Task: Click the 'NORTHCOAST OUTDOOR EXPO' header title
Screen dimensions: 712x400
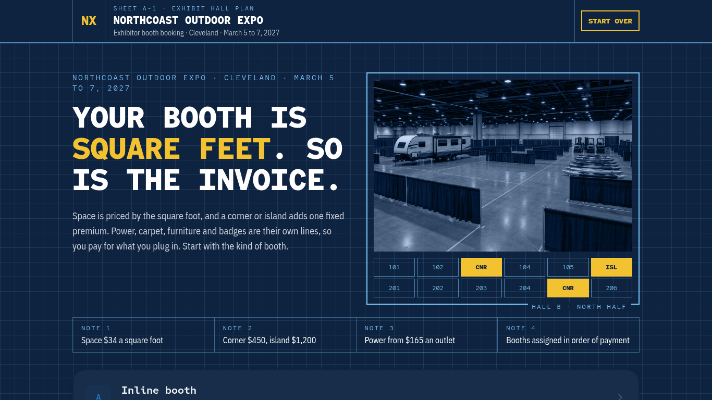Action: point(188,20)
